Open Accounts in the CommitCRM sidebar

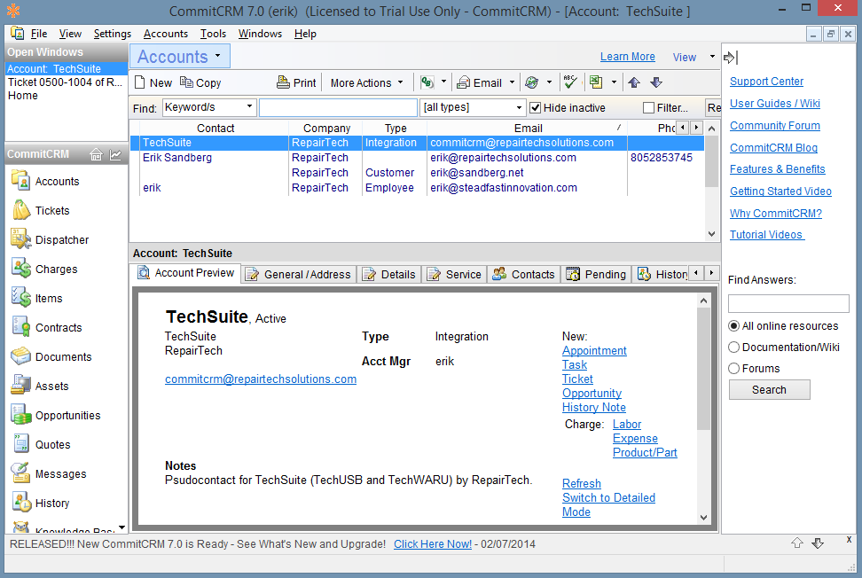[x=45, y=182]
